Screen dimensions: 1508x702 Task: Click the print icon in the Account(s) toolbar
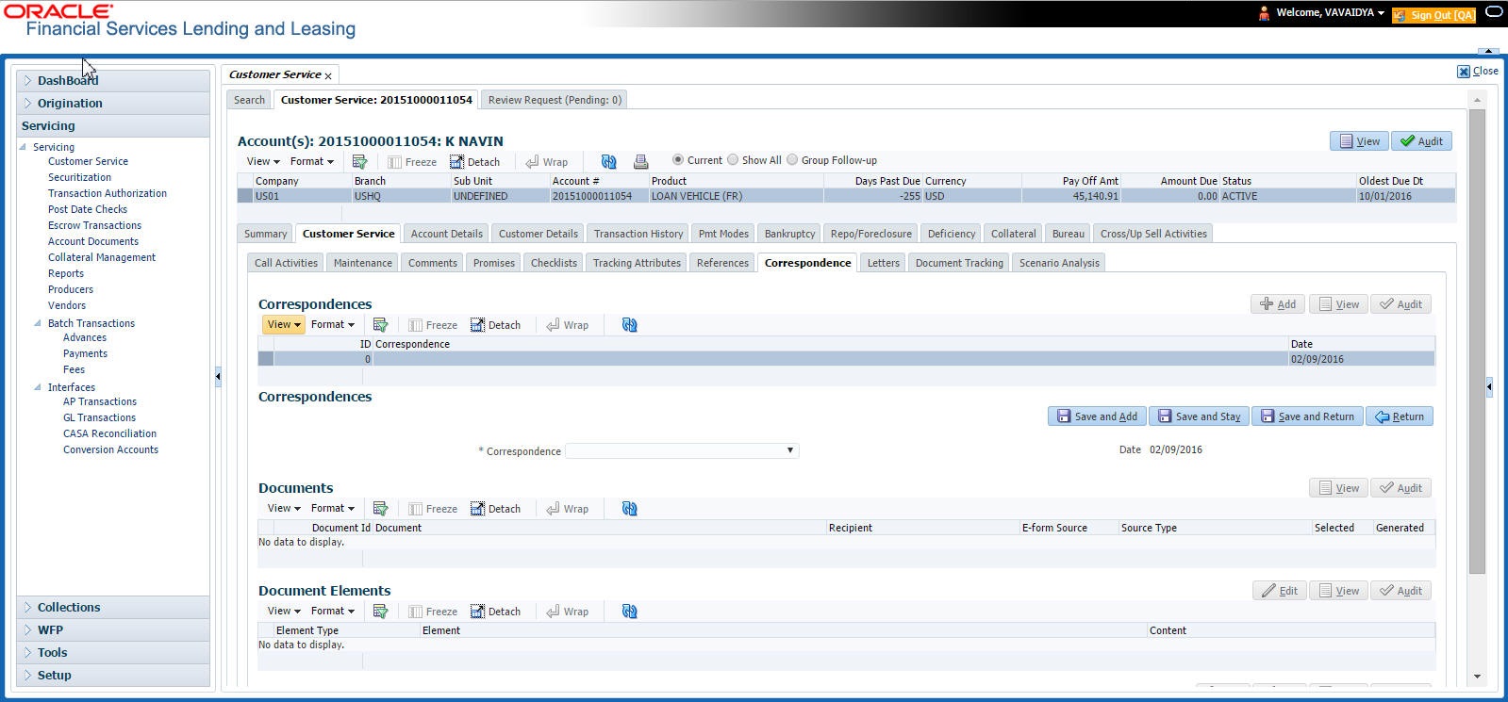coord(640,162)
